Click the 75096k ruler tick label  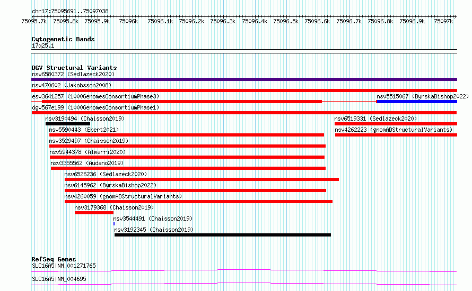click(x=128, y=22)
